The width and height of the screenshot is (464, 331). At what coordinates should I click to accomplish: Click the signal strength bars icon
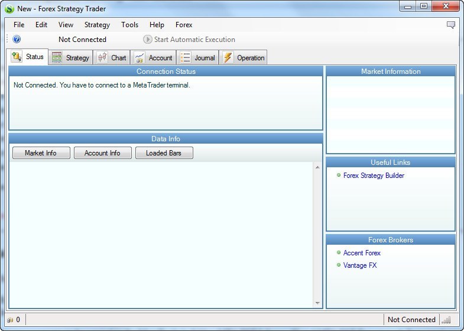[x=446, y=320]
